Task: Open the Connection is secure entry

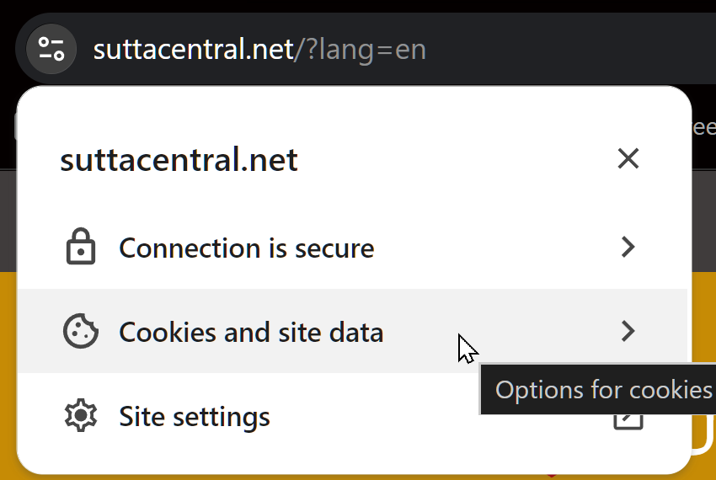Action: coord(247,248)
